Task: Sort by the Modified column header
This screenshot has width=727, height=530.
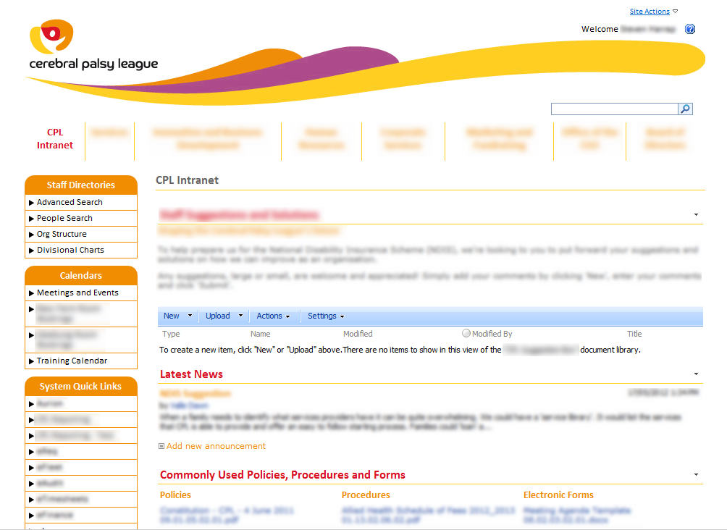Action: click(x=358, y=334)
